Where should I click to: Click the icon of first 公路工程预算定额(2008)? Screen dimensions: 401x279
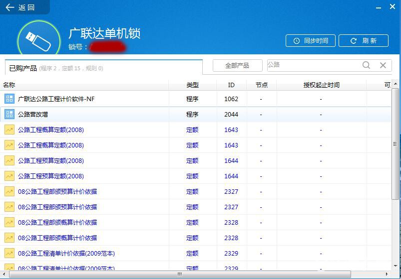(x=9, y=161)
